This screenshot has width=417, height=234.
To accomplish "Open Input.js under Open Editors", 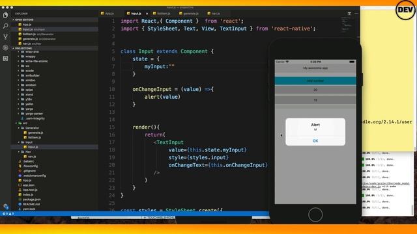I will tap(55, 29).
